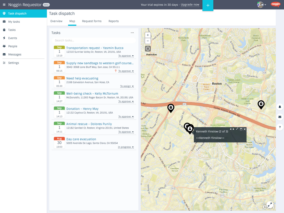Click the plus add button in header
Viewport: 284px width, 213px height.
click(208, 5)
